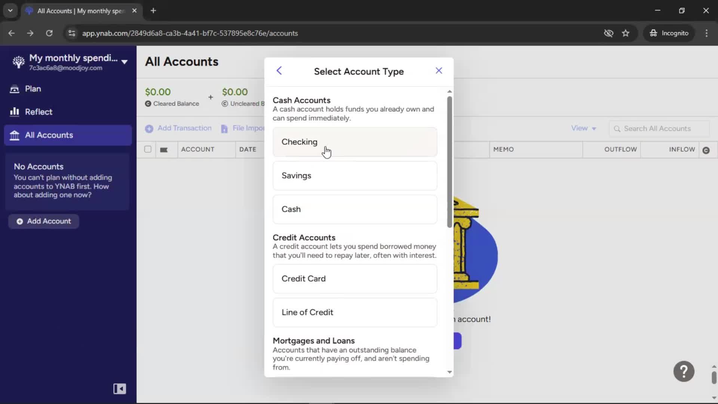Click the address bar URL
The width and height of the screenshot is (718, 404).
point(190,33)
